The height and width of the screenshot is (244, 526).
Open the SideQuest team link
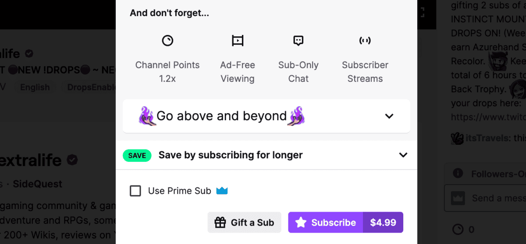(38, 184)
